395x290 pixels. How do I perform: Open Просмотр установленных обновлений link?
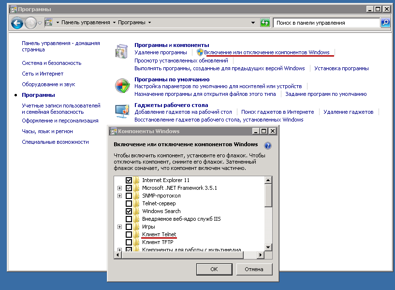[181, 61]
